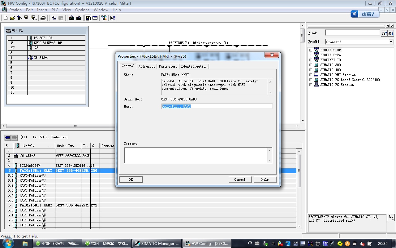The height and width of the screenshot is (248, 396).
Task: Click the forward arrow navigation icon
Action: pos(14,137)
